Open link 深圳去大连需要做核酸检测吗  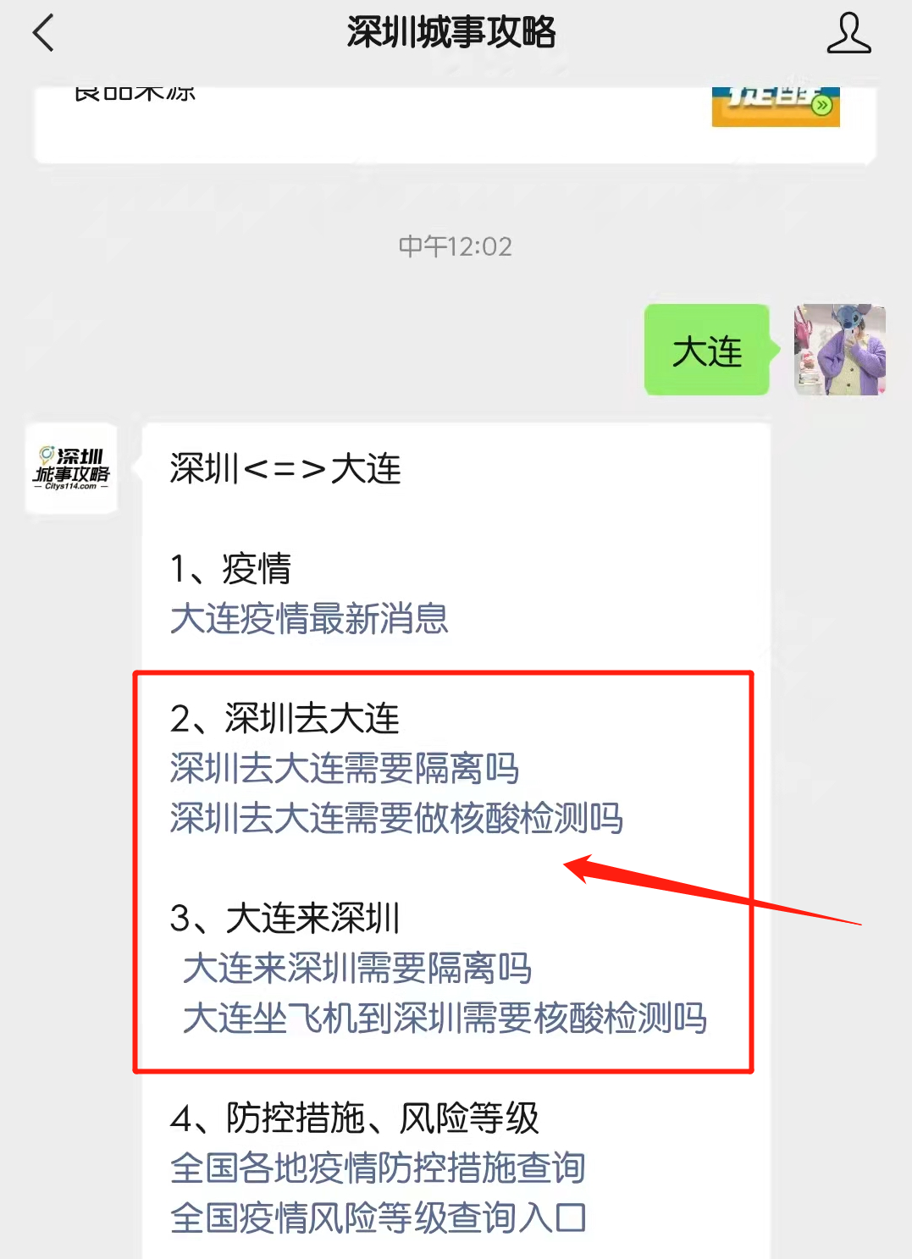pyautogui.click(x=396, y=819)
